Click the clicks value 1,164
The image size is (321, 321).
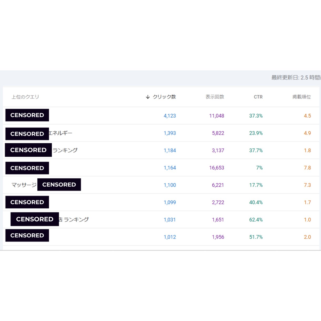click(170, 168)
